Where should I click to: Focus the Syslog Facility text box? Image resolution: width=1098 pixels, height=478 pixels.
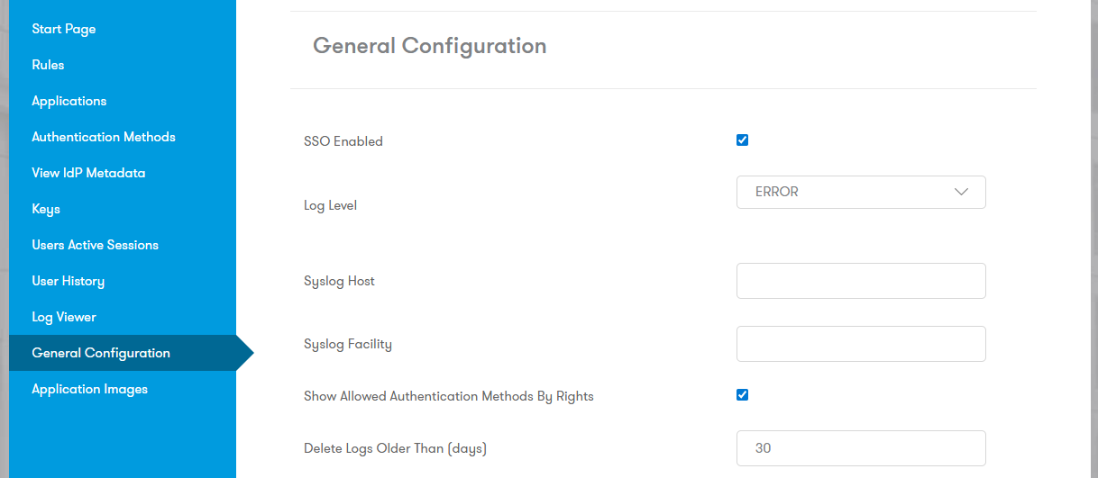861,344
